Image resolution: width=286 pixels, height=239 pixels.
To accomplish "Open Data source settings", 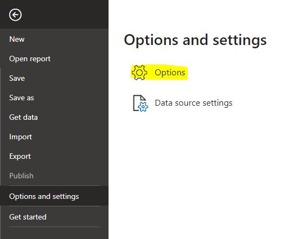I will pyautogui.click(x=194, y=103).
